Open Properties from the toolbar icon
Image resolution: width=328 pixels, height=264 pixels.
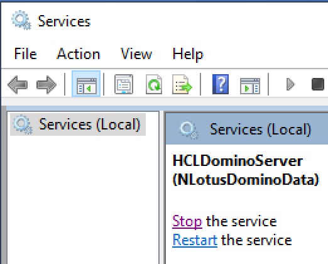[124, 84]
